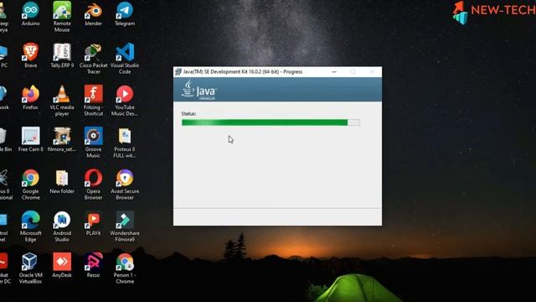Minimize the Java installer window

334,72
